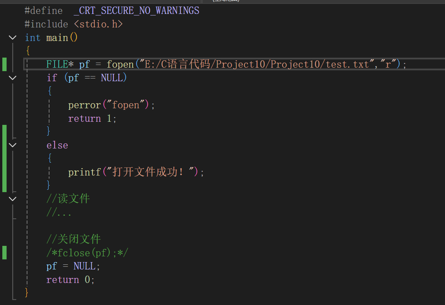Collapse the int main() function fold arrow

point(12,37)
